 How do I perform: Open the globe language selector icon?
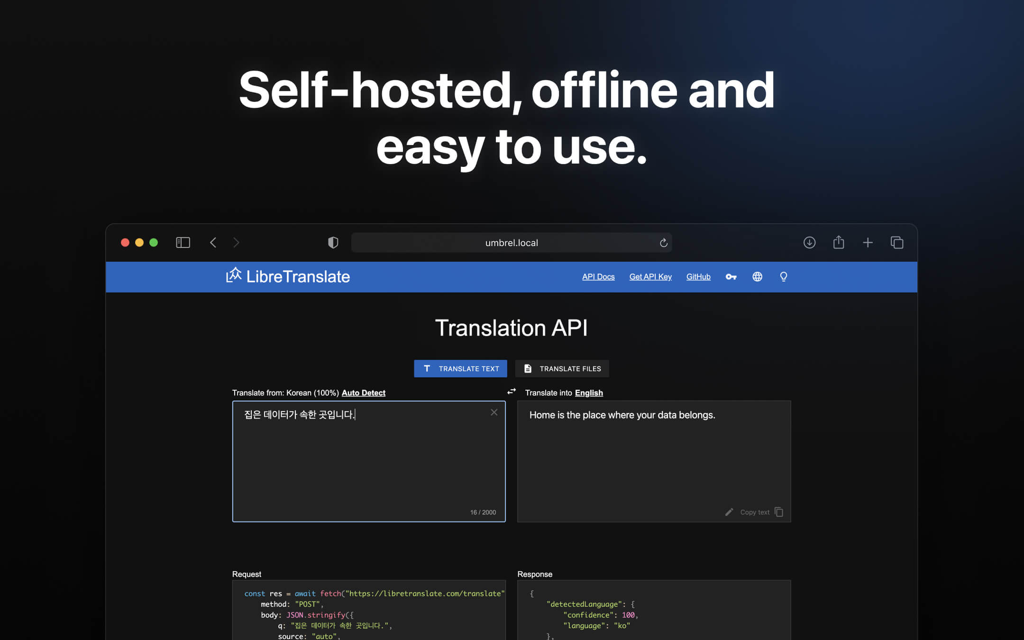(757, 277)
